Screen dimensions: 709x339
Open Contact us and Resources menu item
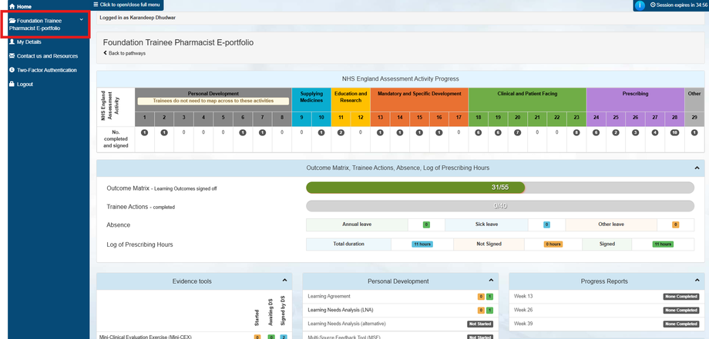pyautogui.click(x=47, y=56)
